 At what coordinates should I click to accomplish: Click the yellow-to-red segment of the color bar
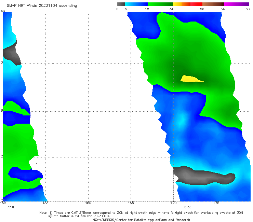187,4
